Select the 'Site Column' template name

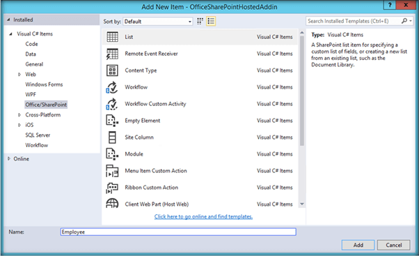(x=139, y=137)
